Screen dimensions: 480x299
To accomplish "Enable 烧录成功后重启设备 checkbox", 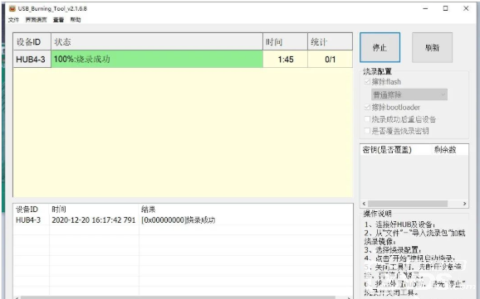I will 367,119.
